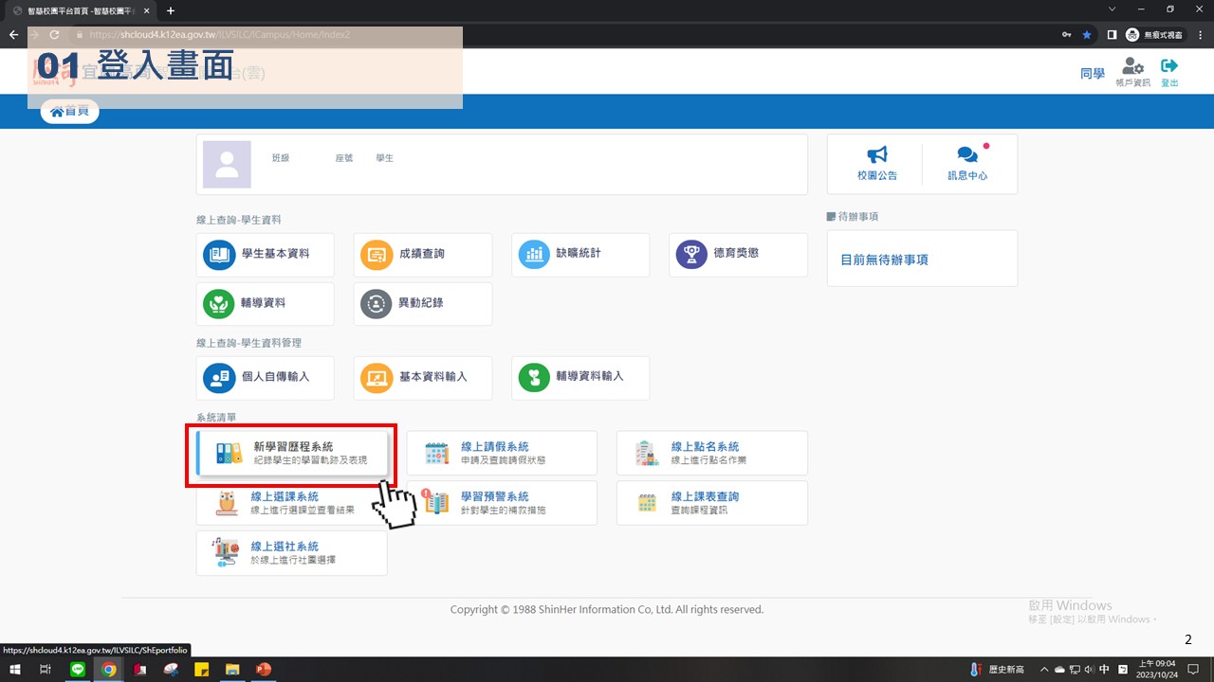The height and width of the screenshot is (682, 1214).
Task: Click the 待辦事項 section heading
Action: (x=853, y=217)
